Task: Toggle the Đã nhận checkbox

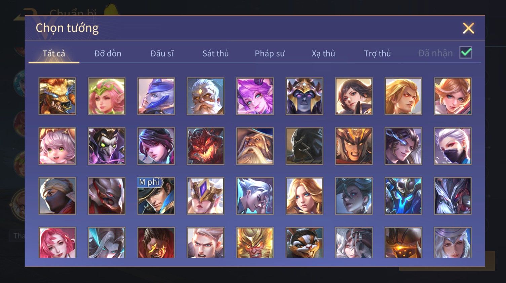Action: click(x=466, y=53)
